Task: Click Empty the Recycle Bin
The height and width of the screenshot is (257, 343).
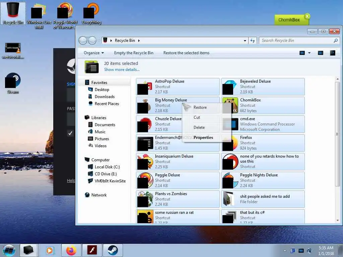Action: (134, 53)
